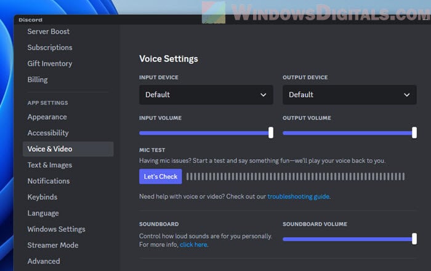
Task: Open the Output Device dropdown
Action: pyautogui.click(x=349, y=95)
